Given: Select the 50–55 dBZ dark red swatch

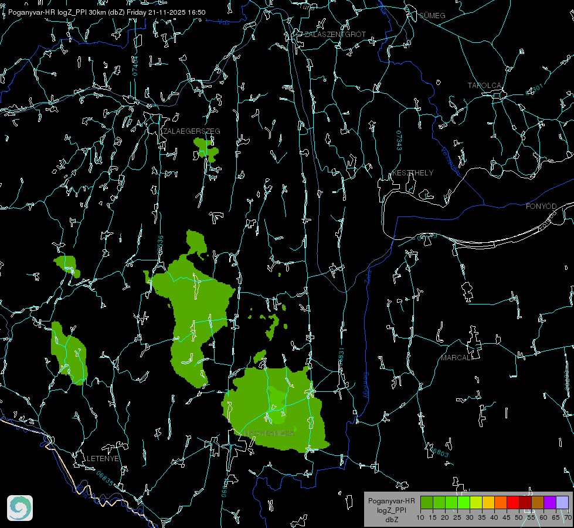Looking at the screenshot, I should tap(526, 502).
